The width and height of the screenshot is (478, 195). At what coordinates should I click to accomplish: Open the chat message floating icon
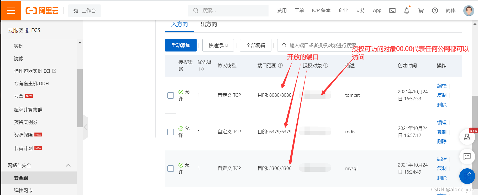point(467,157)
